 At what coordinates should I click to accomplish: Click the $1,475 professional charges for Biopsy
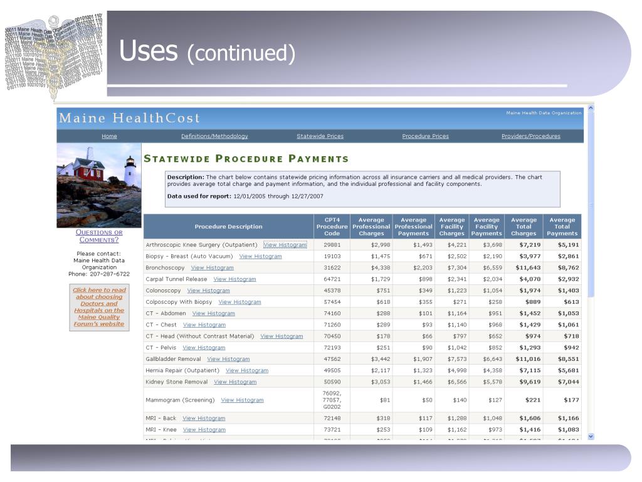(x=381, y=256)
